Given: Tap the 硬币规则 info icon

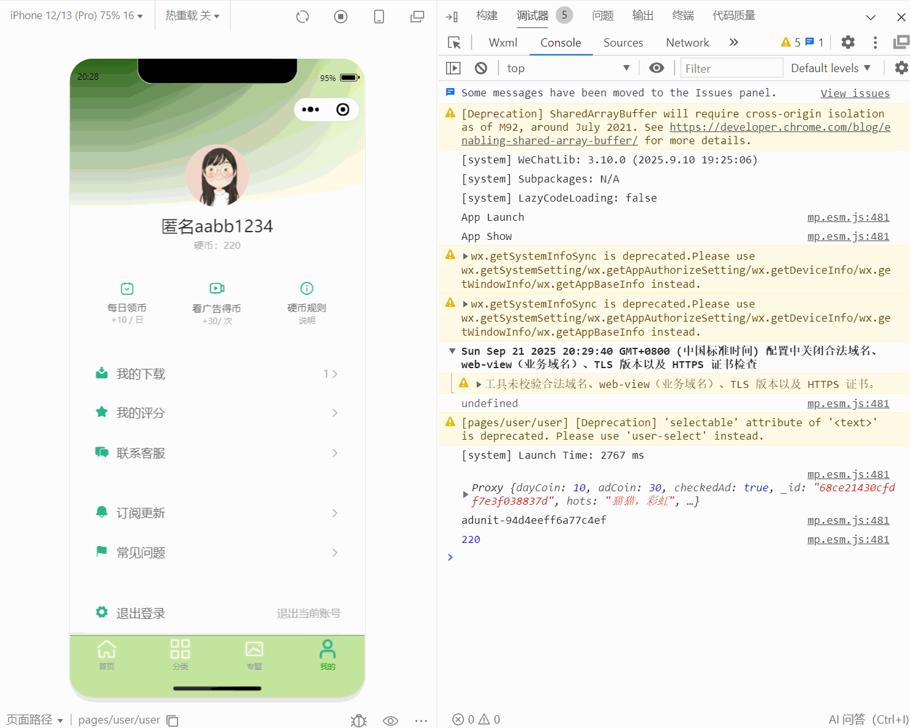Looking at the screenshot, I should pyautogui.click(x=307, y=288).
